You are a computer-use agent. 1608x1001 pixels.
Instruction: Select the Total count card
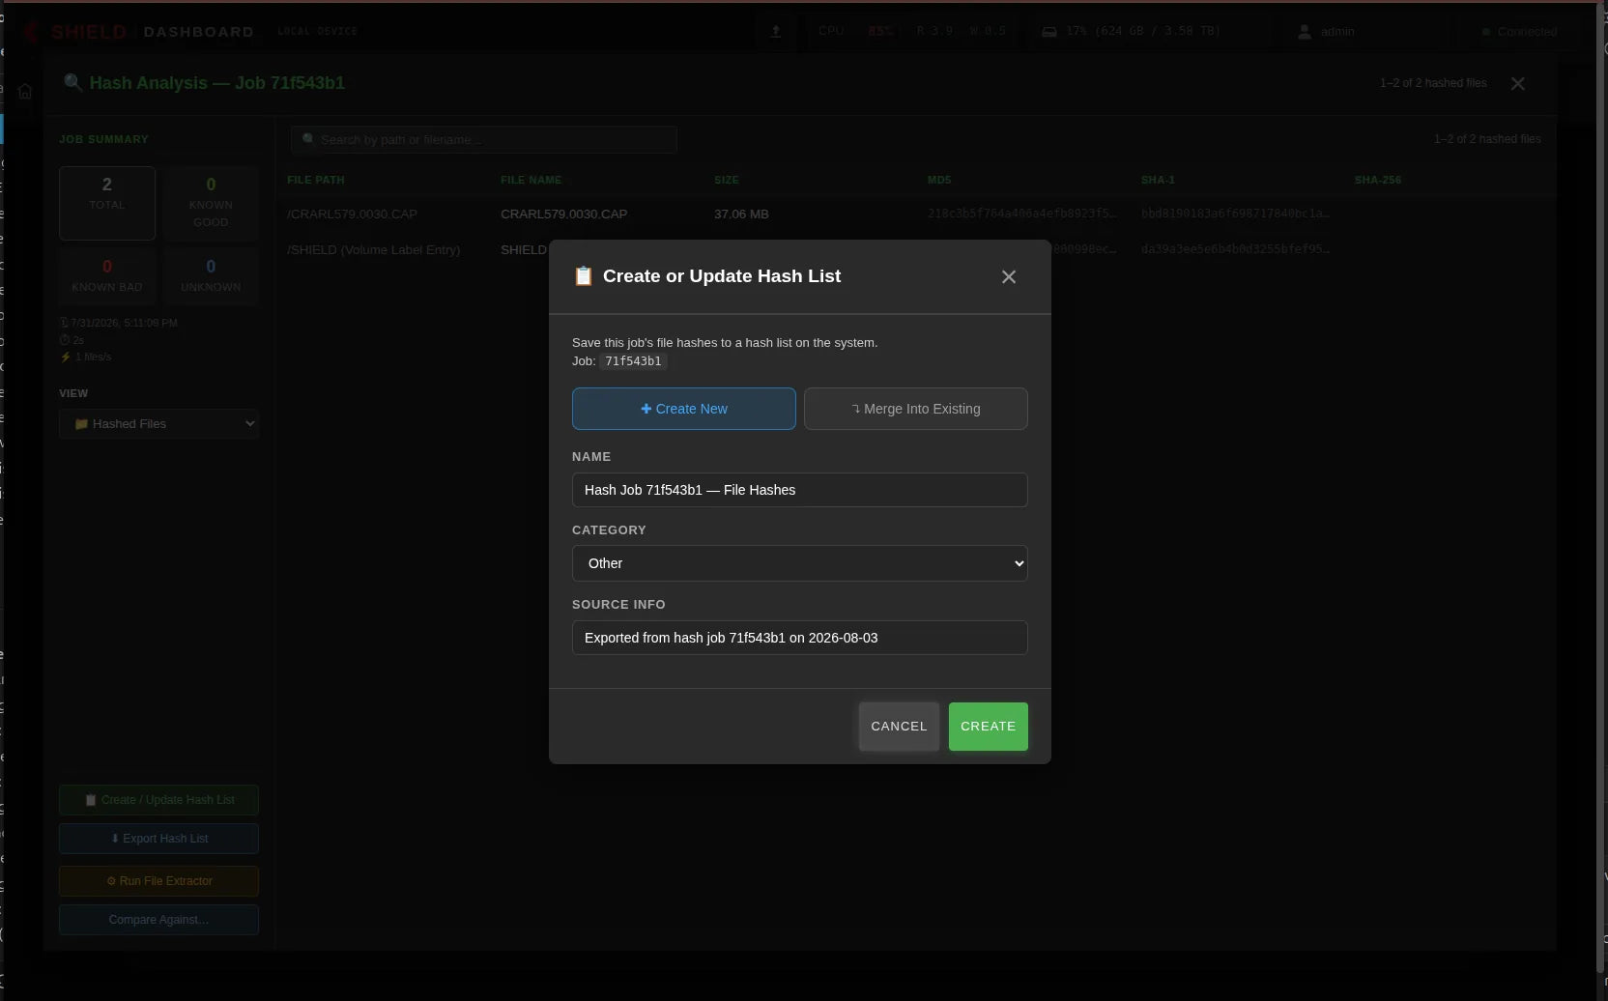click(x=107, y=203)
